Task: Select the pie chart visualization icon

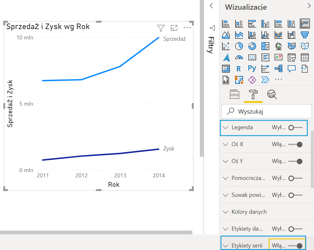Action: (x=239, y=46)
